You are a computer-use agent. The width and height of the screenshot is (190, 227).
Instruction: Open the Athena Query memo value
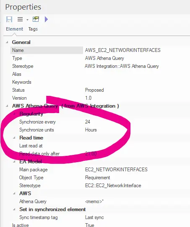(x=94, y=201)
